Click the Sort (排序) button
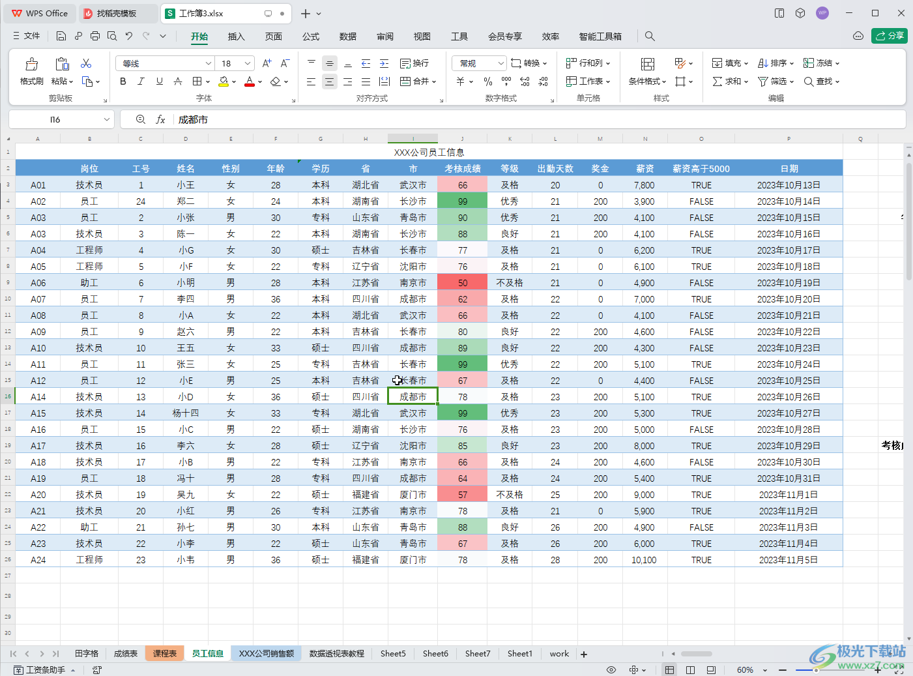Image resolution: width=913 pixels, height=676 pixels. (775, 63)
